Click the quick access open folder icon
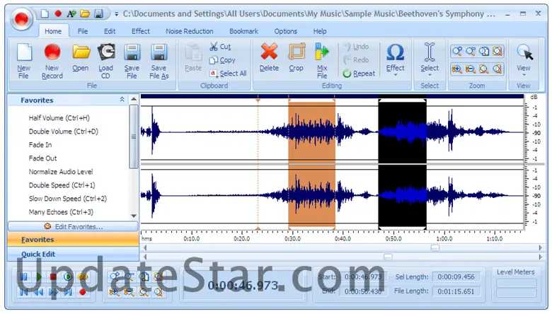The image size is (552, 314). 85,13
